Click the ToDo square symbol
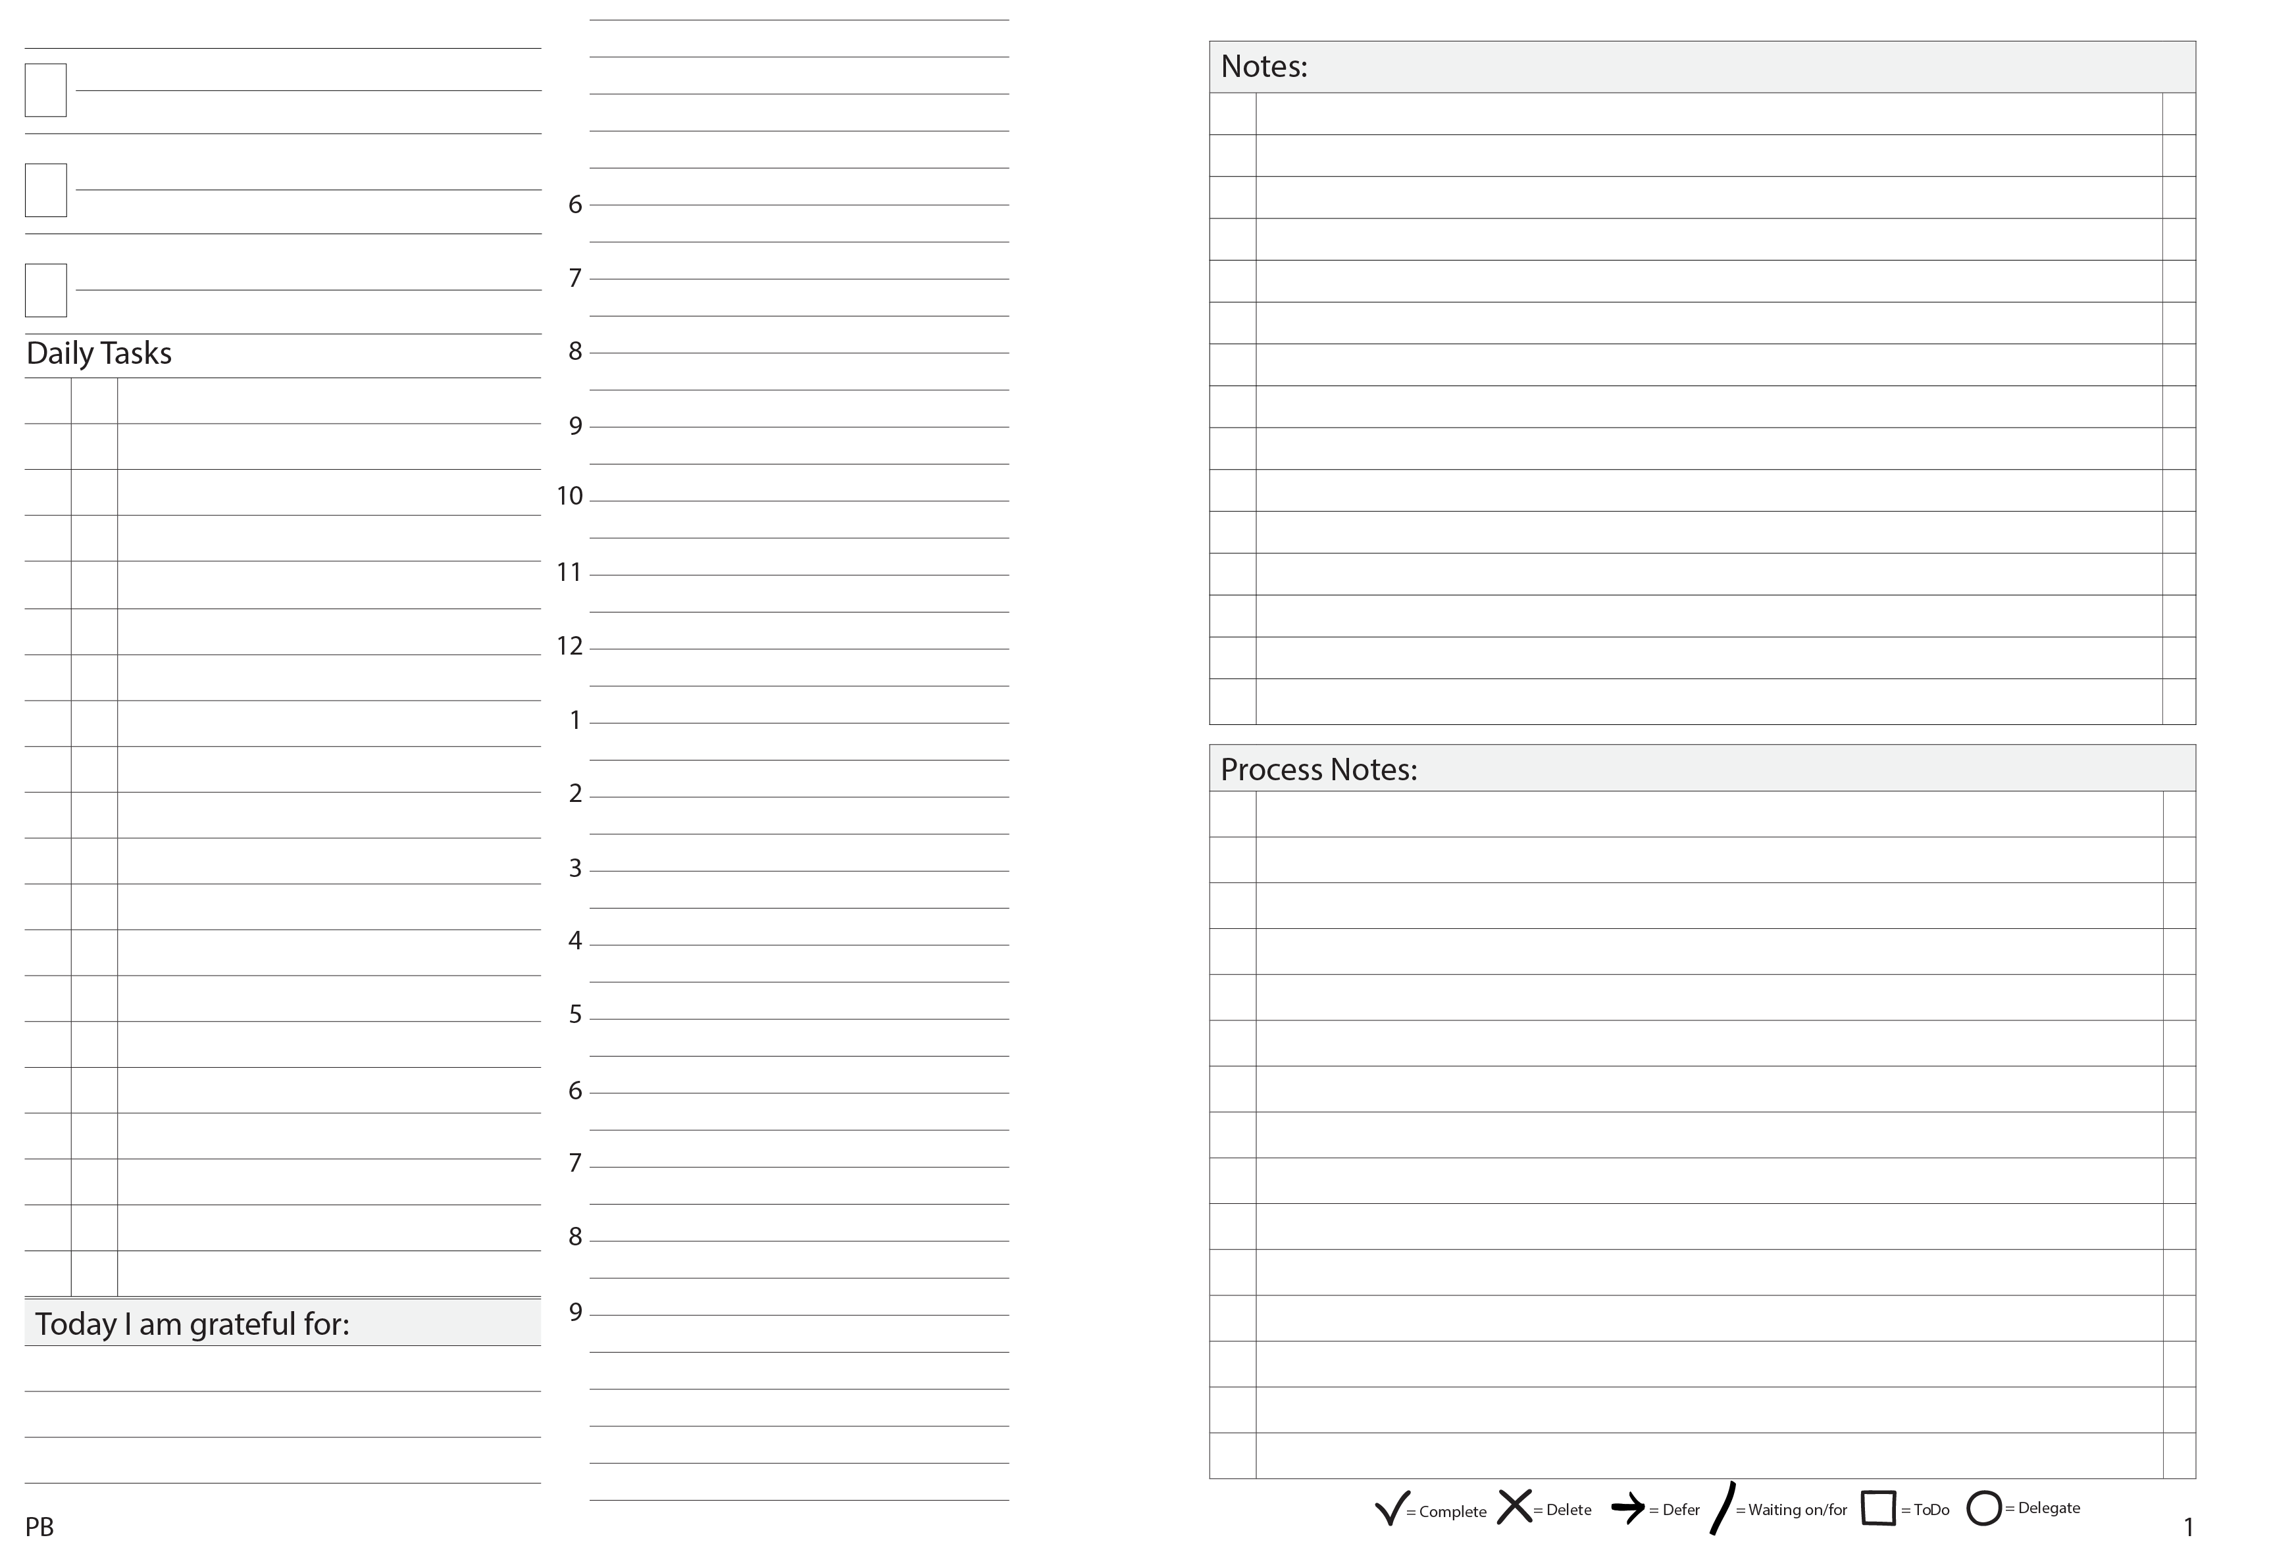 click(1878, 1507)
